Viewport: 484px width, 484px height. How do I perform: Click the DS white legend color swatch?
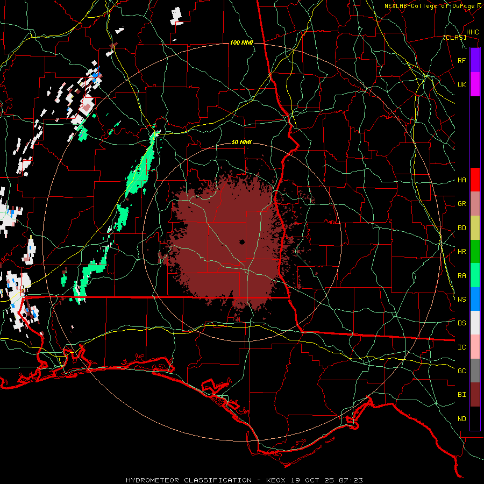tap(475, 323)
